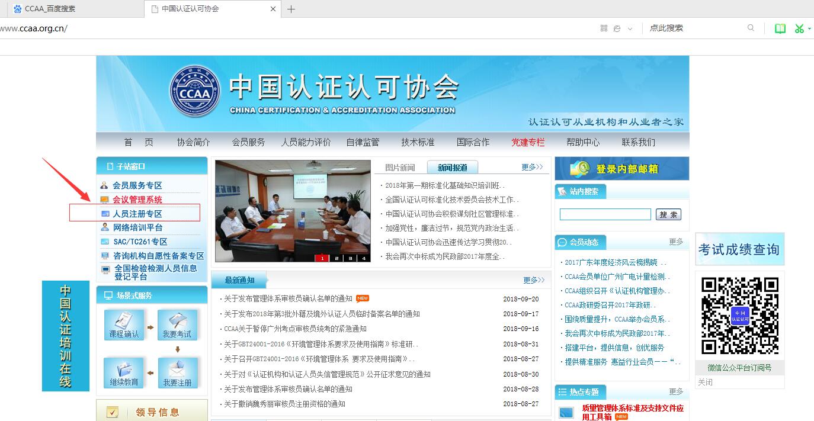Open the red 党建专栏 navigation item
The image size is (814, 421).
pyautogui.click(x=528, y=142)
